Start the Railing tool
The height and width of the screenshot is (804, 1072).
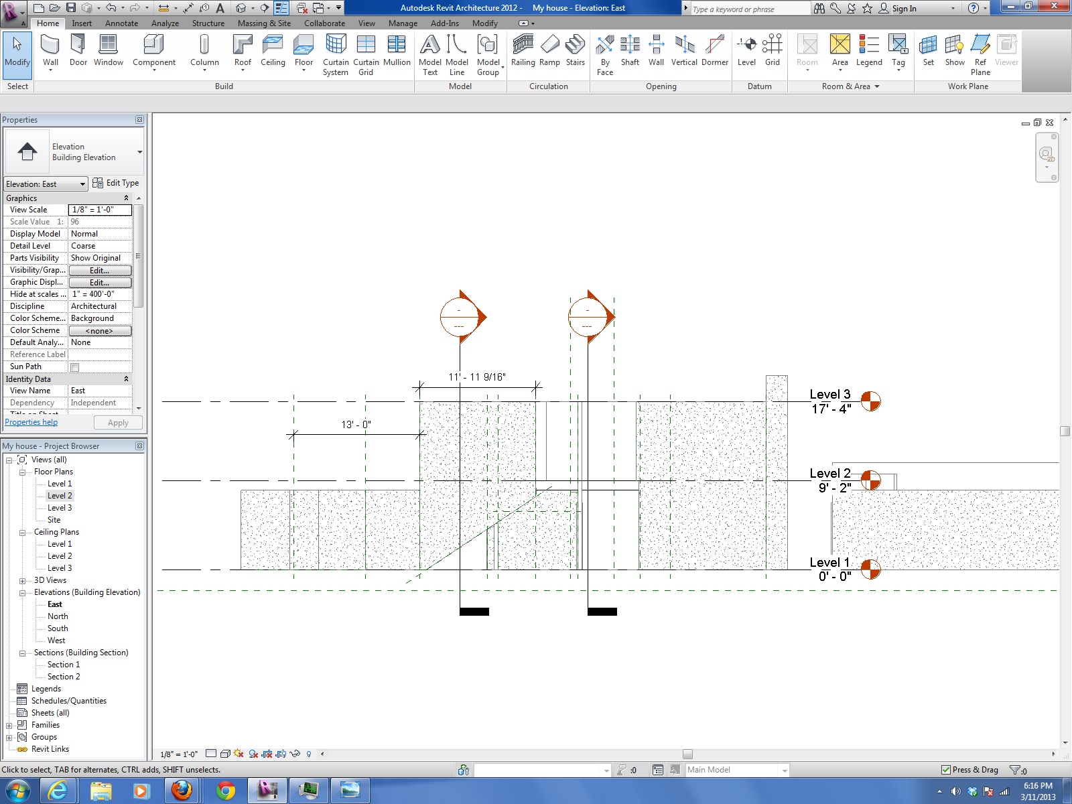(523, 52)
